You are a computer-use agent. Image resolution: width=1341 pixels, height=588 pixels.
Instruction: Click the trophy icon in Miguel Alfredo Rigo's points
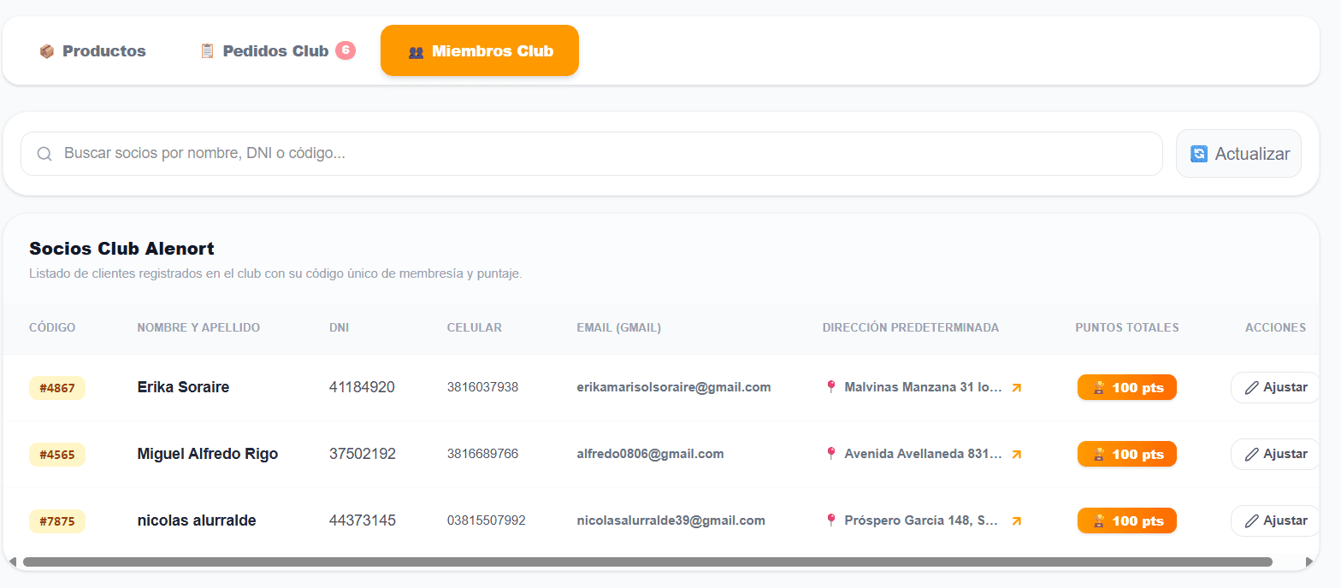1099,454
